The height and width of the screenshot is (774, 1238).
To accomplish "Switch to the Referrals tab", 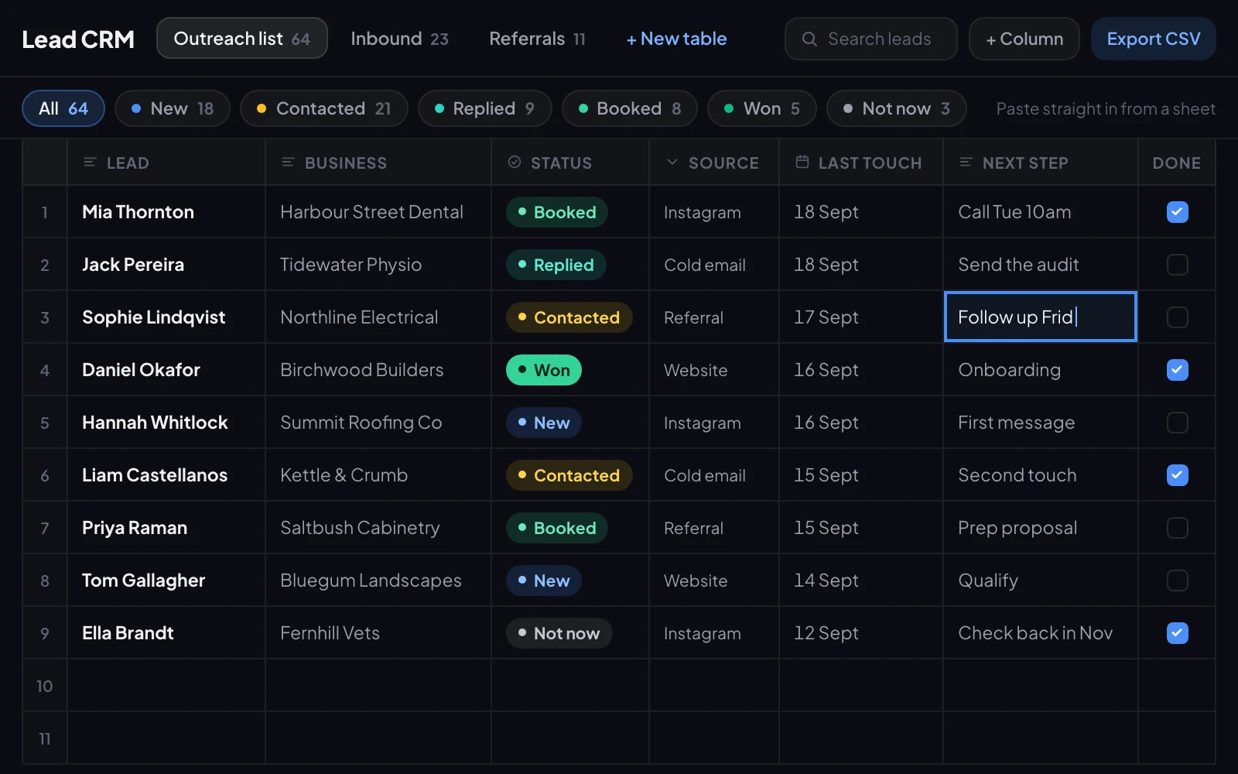I will [x=537, y=39].
